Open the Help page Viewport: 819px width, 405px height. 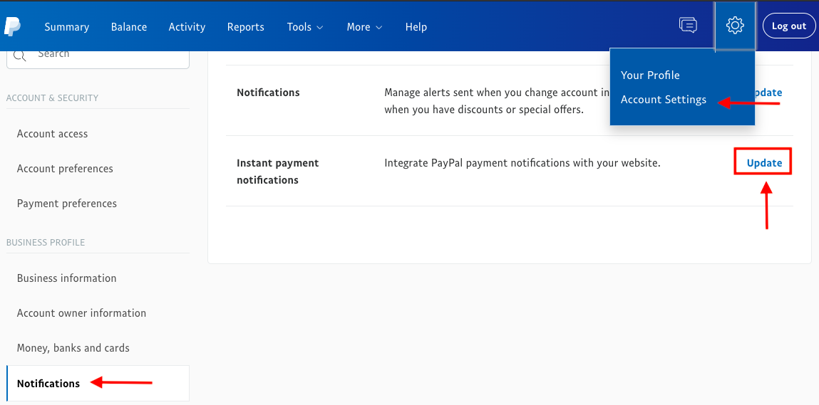tap(416, 26)
